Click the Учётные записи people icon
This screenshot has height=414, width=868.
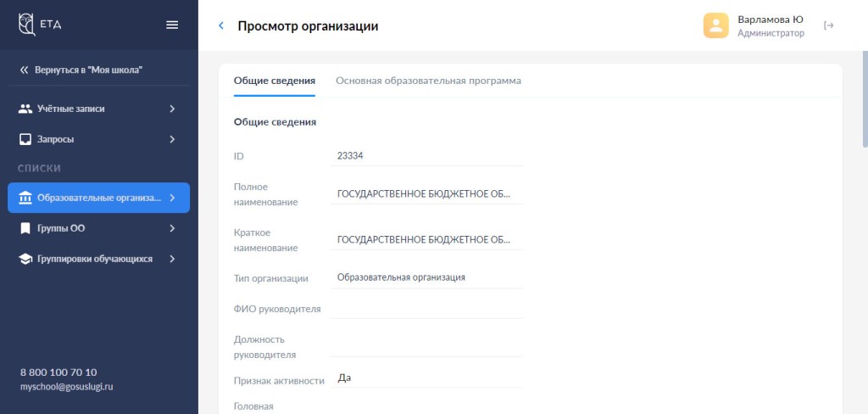25,109
